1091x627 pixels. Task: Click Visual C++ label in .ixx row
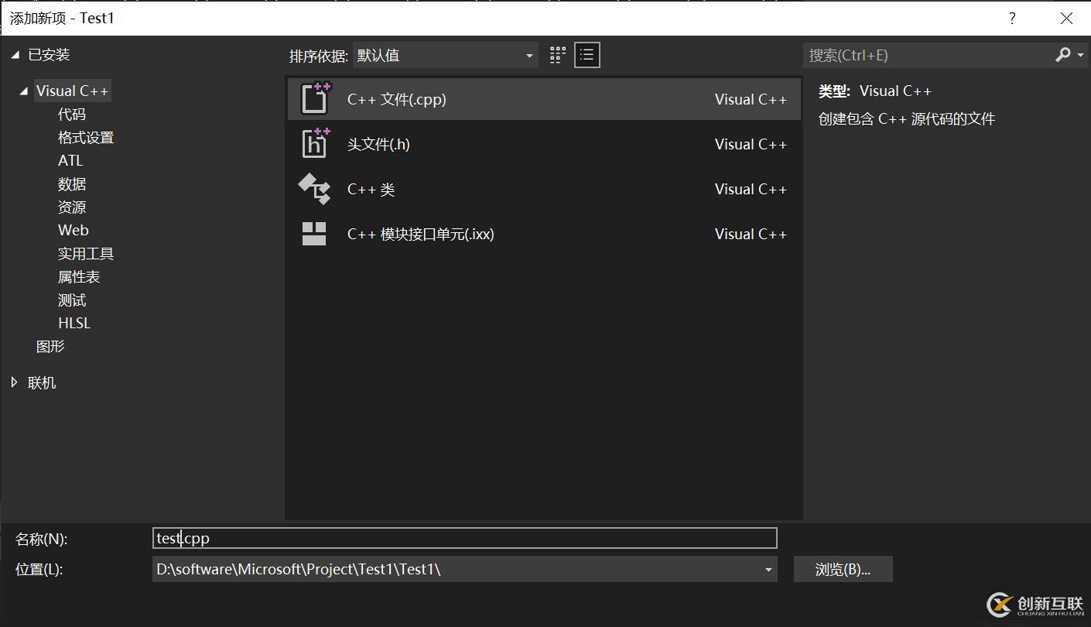tap(751, 234)
